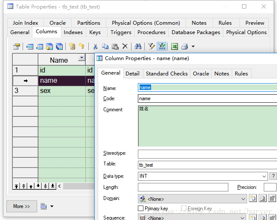Cut the selected column with scissors icon
The image size is (277, 220).
click(95, 46)
